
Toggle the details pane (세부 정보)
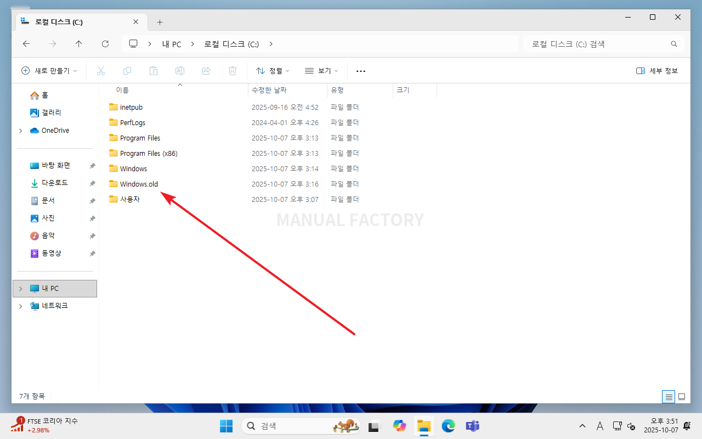pos(657,71)
